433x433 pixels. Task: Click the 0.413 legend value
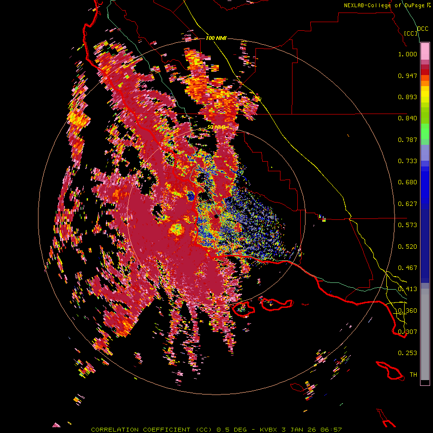click(x=408, y=289)
